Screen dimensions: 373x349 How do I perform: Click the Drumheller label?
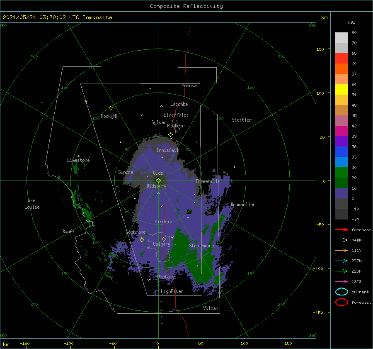tap(243, 205)
